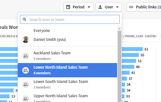161x102 pixels.
Task: Choose Lower South Island Sales Team
Action: (x=67, y=85)
